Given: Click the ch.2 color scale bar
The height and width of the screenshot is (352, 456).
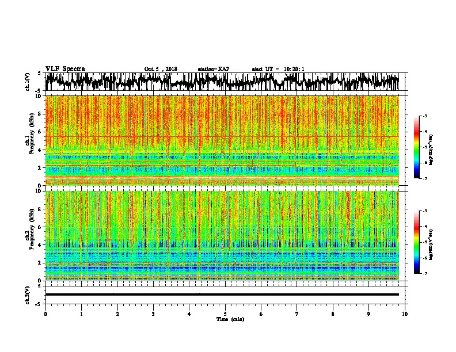Looking at the screenshot, I should click(416, 242).
